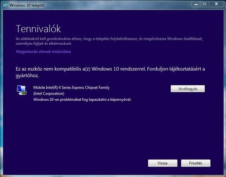Start the upgrade with Frissítés
The width and height of the screenshot is (226, 177).
click(196, 163)
